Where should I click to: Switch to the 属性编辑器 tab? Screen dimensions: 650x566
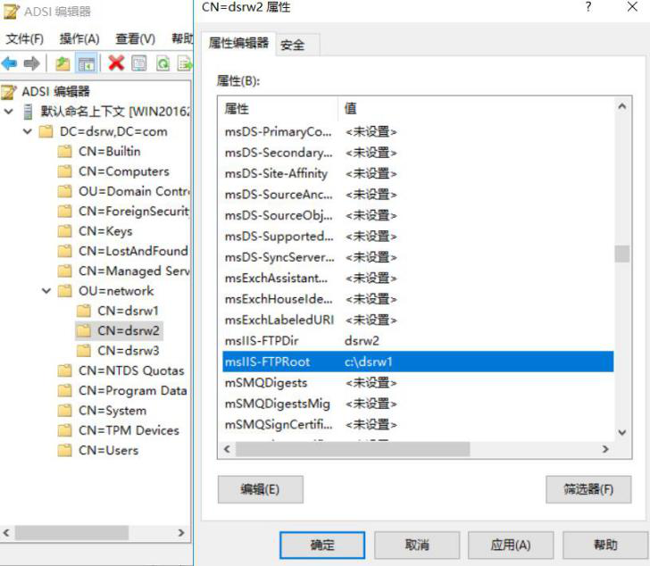(x=238, y=43)
